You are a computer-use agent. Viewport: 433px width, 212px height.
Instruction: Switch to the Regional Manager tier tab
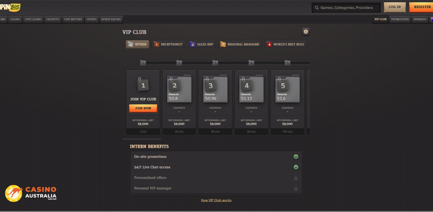tap(240, 44)
